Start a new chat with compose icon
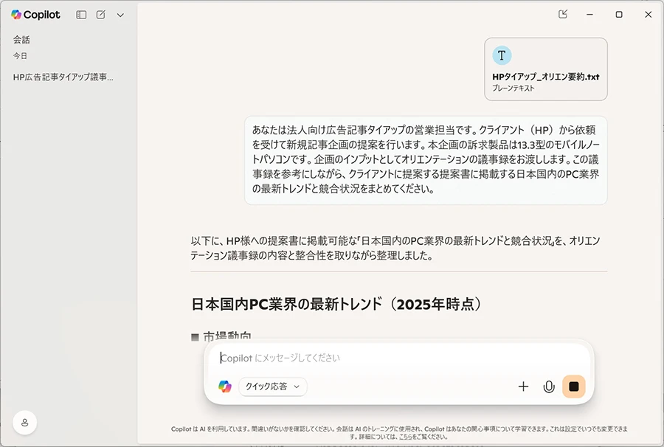Screen dimensions: 664x447 pos(101,15)
